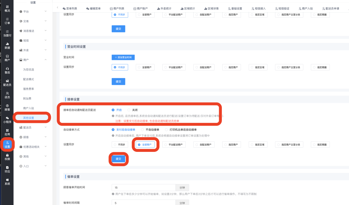Submit the 接单设置 order acceptance form
The image size is (349, 205).
point(118,159)
